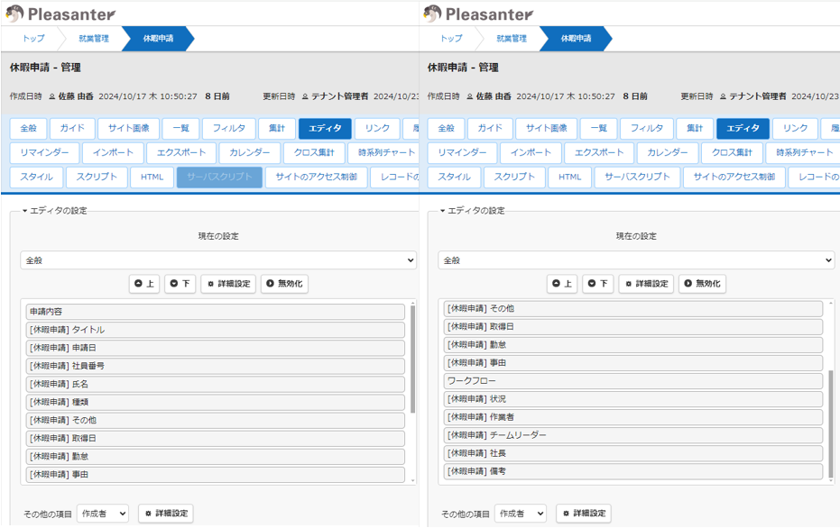The image size is (840, 528).
Task: Open the 作成者 dropdown in the right pane
Action: [521, 514]
